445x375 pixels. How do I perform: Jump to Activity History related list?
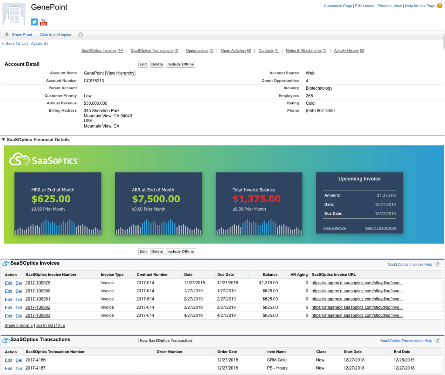click(349, 51)
